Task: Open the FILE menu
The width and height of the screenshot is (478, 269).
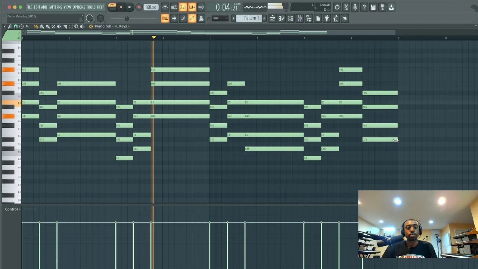Action: 29,7
